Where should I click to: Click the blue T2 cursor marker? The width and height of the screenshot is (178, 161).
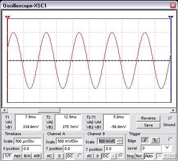pyautogui.click(x=171, y=17)
